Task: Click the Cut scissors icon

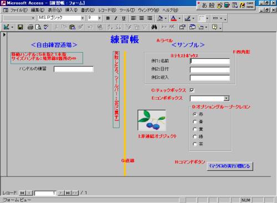Action: [x=56, y=27]
